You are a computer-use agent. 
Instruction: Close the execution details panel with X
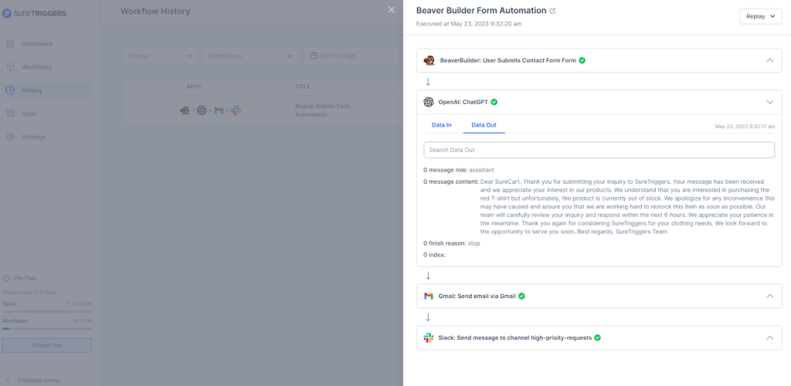[392, 10]
